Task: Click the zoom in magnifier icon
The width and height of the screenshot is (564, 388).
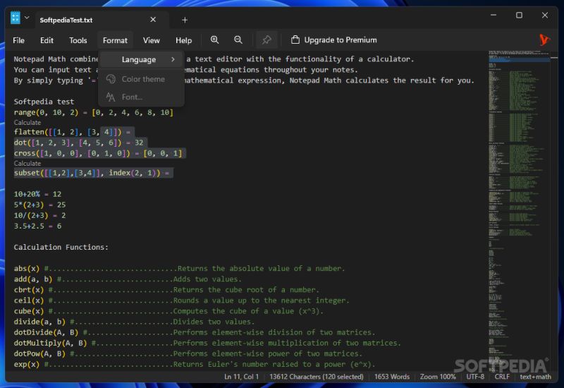Action: (x=215, y=40)
